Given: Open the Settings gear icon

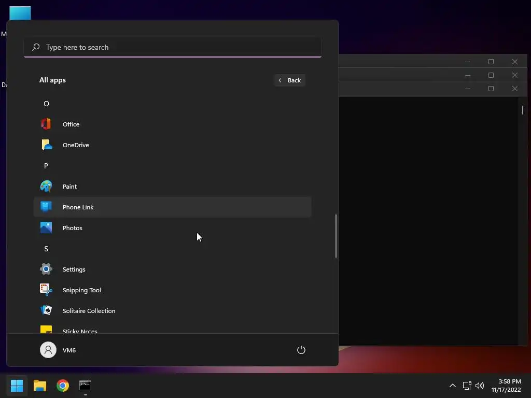Looking at the screenshot, I should tap(46, 269).
